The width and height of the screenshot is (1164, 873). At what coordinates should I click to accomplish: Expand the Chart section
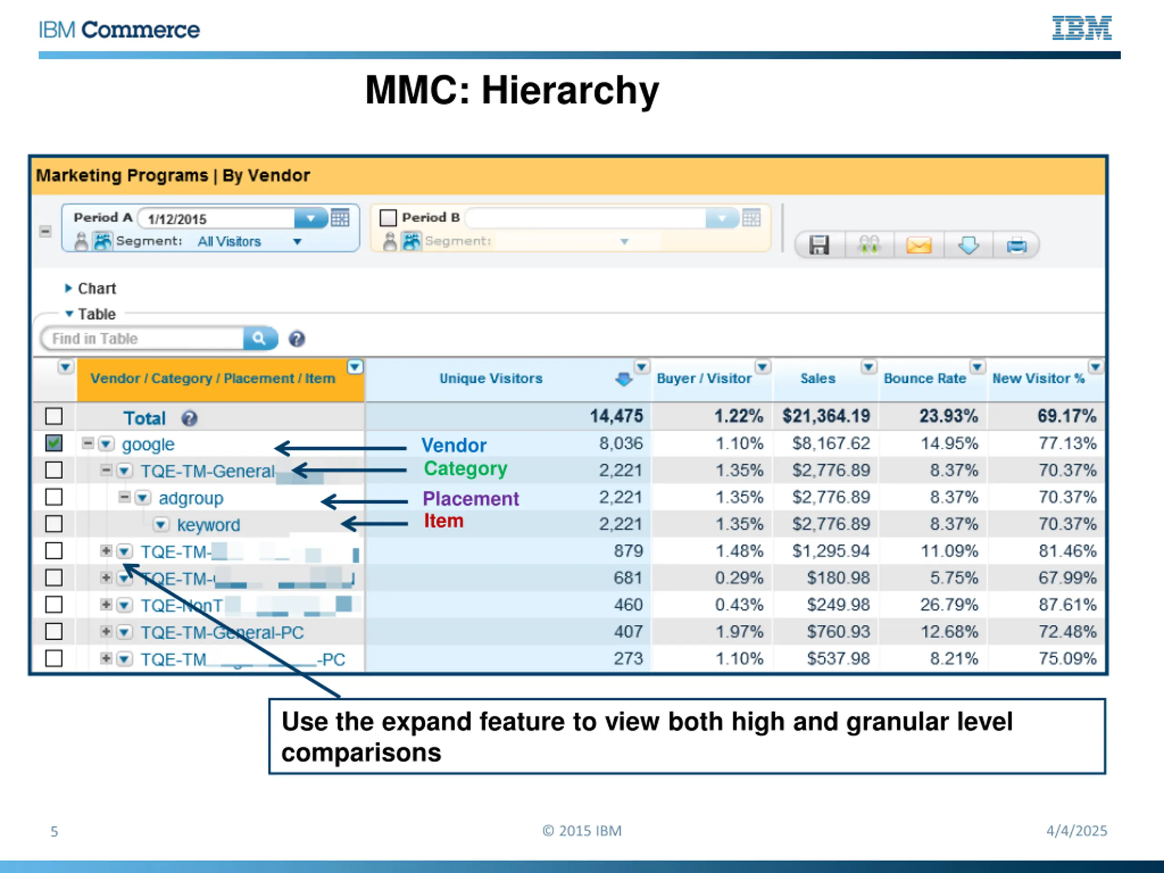68,288
